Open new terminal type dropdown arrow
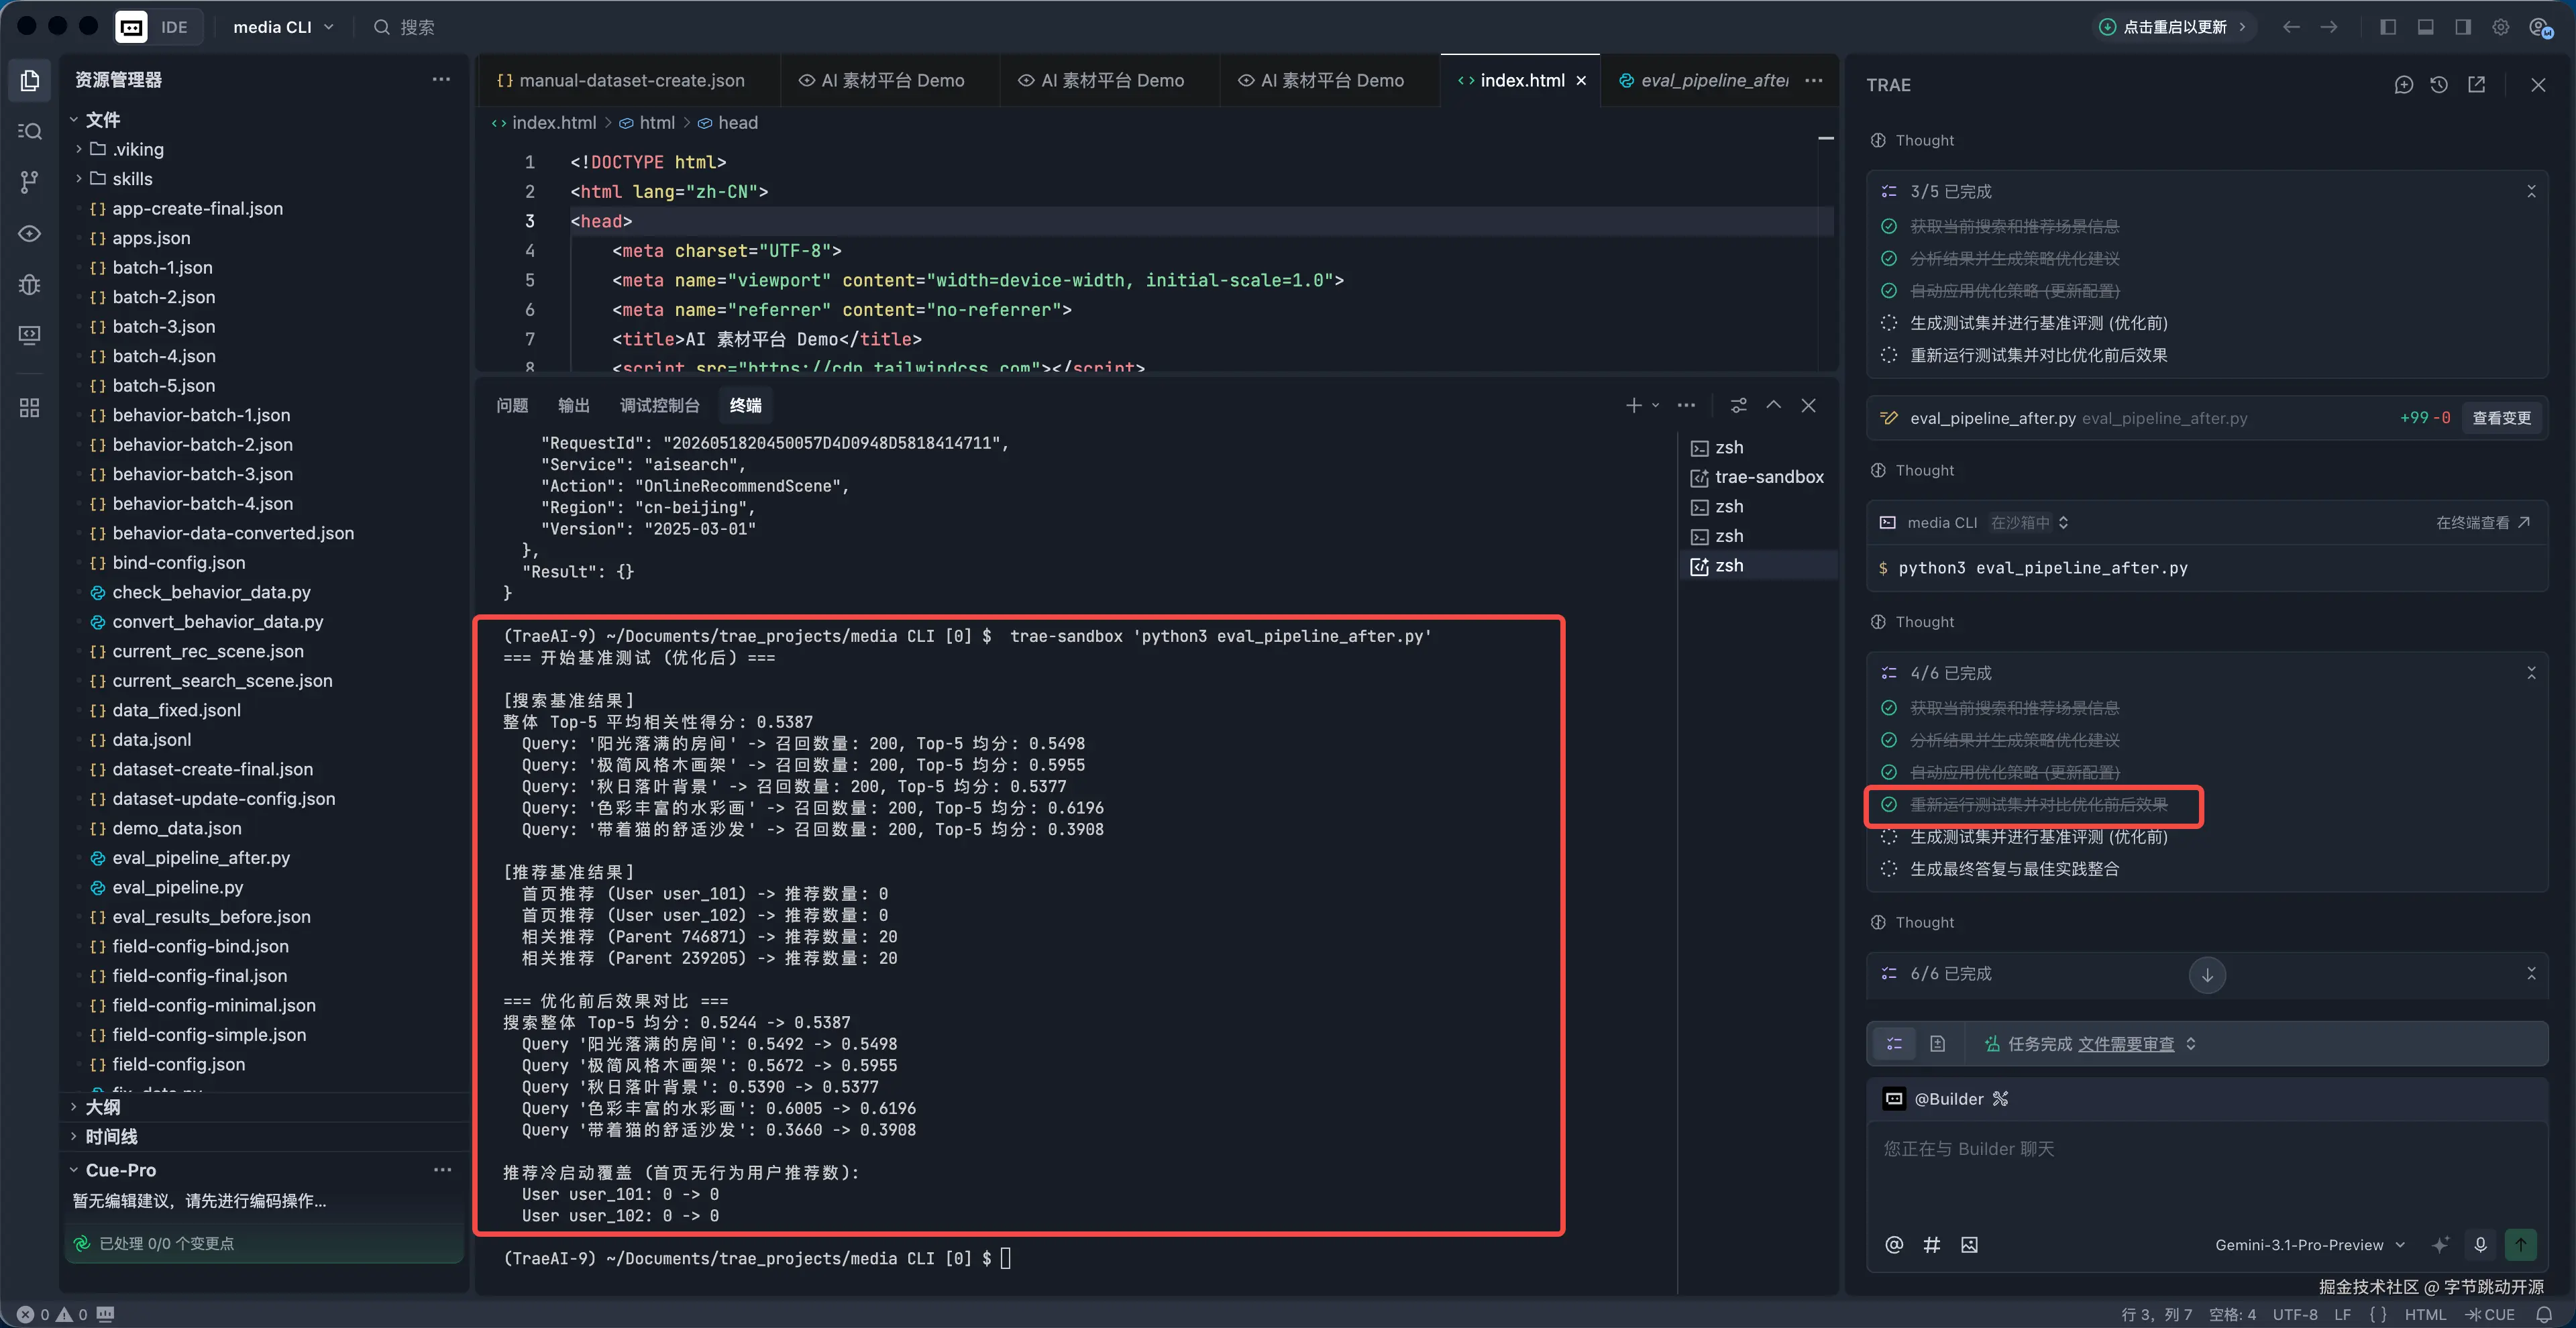 (1655, 405)
